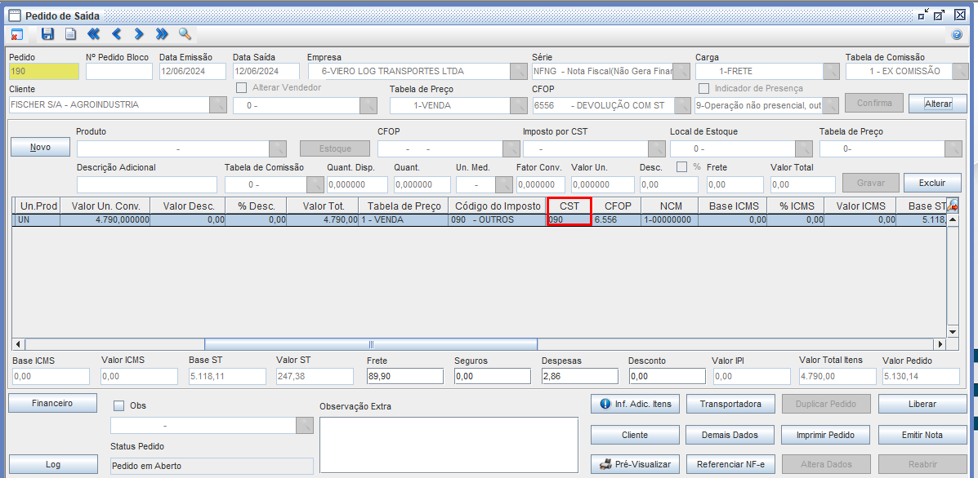Click the close-form icon in toolbar
Screen dimensions: 978x478
[x=17, y=34]
